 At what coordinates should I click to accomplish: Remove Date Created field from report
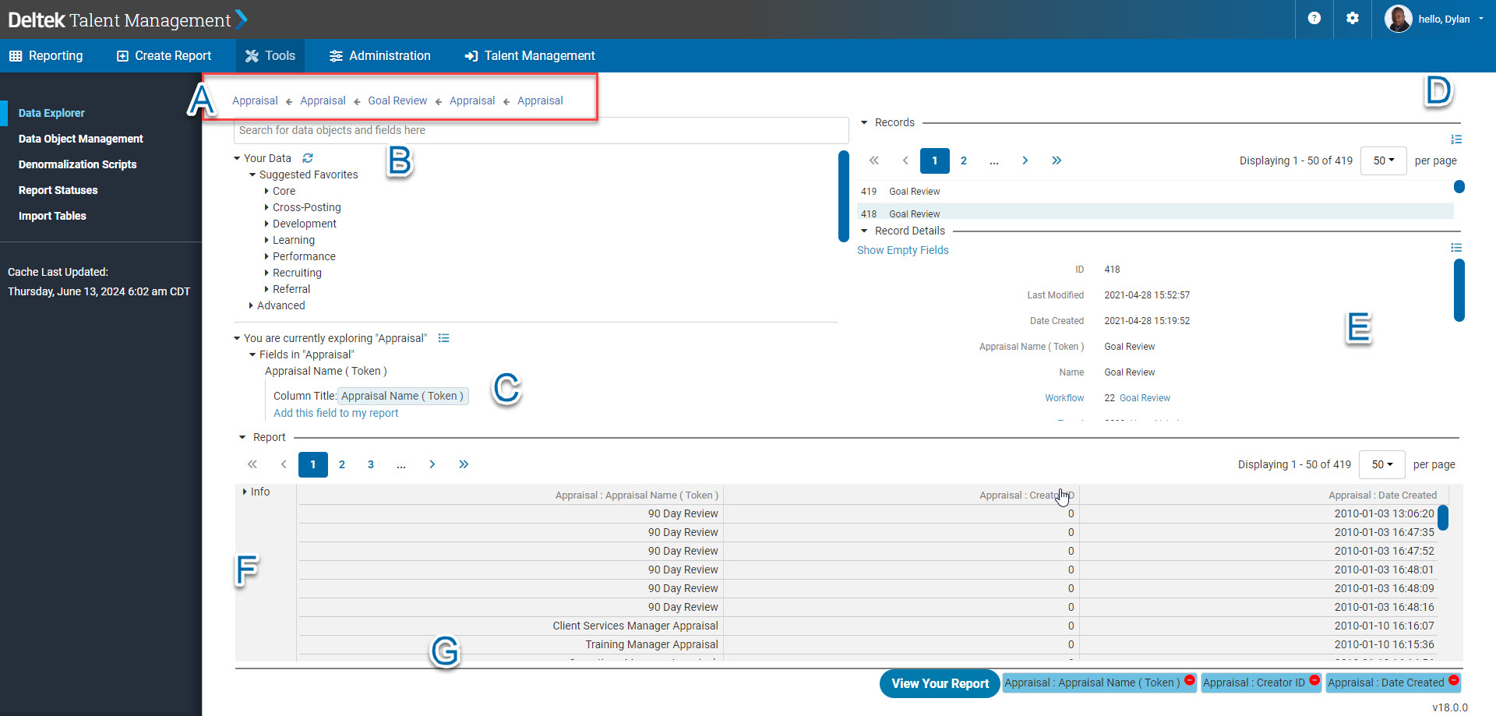point(1454,680)
